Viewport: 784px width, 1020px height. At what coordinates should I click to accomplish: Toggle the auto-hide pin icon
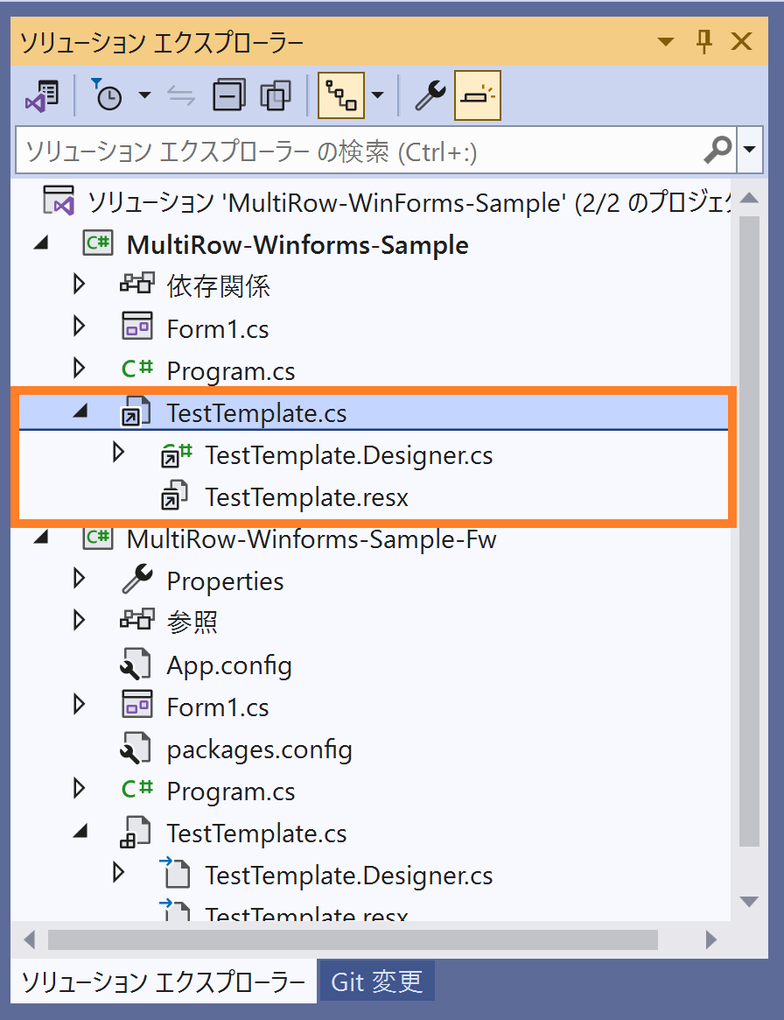(x=704, y=42)
